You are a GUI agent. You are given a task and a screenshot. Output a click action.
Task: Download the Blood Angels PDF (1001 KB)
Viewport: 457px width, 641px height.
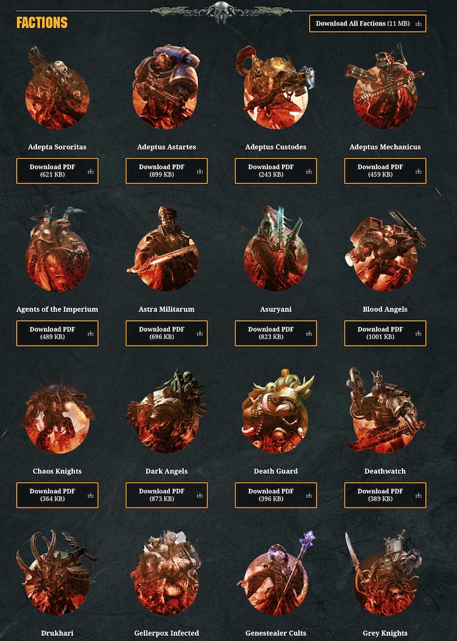(x=385, y=333)
